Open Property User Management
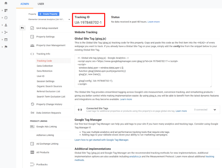 (51, 45)
